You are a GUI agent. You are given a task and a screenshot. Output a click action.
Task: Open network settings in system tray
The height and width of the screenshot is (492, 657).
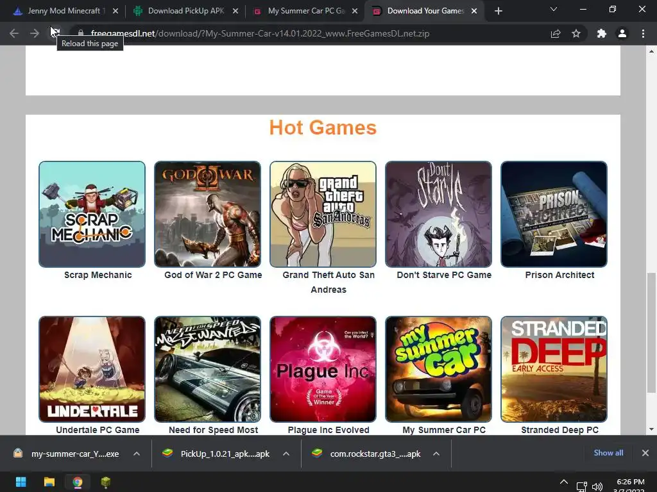coord(582,487)
